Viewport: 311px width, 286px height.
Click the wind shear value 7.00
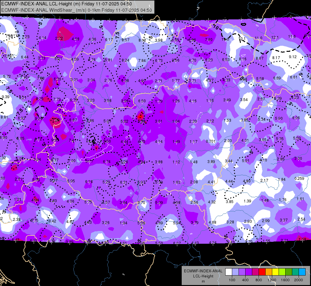71,160
